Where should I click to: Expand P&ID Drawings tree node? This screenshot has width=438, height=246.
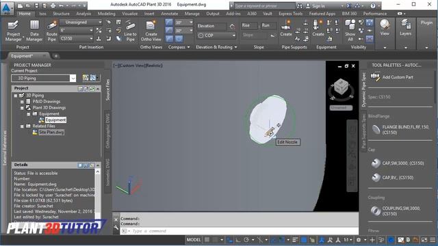click(22, 102)
